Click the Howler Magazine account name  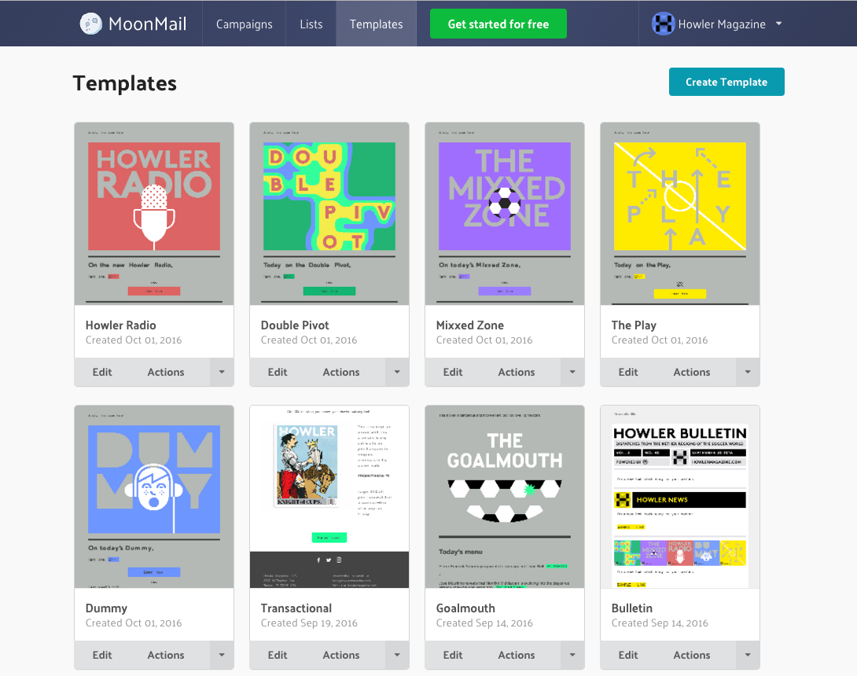[x=722, y=24]
